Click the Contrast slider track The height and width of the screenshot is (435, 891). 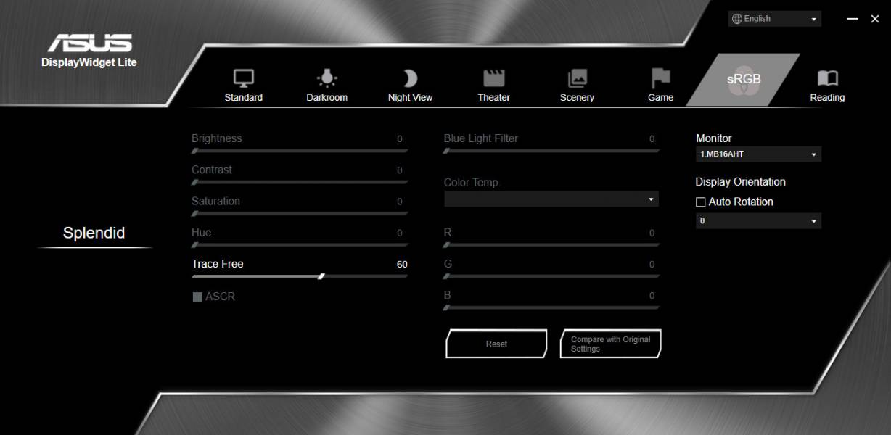click(x=300, y=182)
